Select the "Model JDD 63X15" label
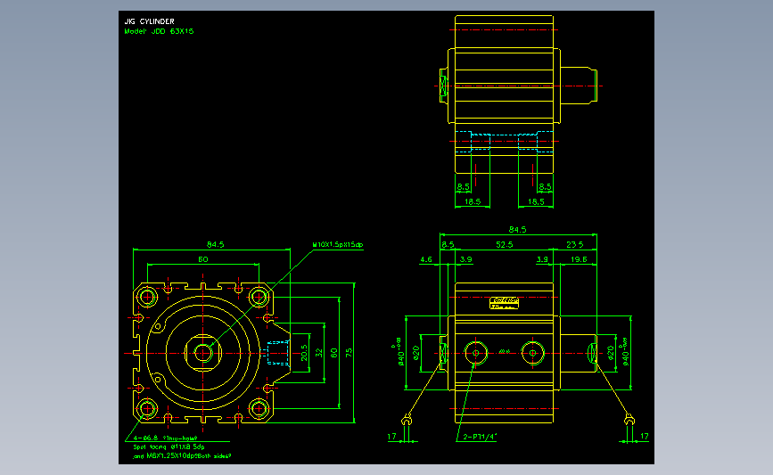Screen dimensions: 773x475 point(159,31)
